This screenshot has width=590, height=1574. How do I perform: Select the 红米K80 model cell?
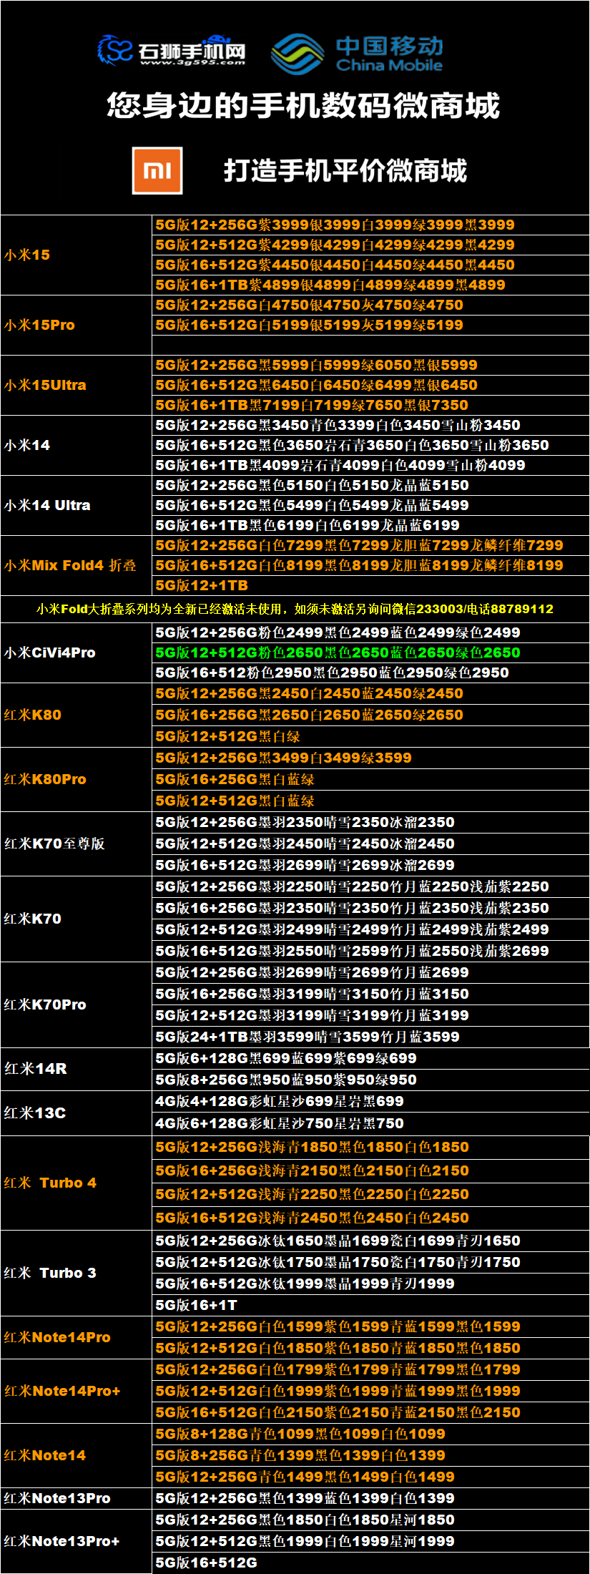point(77,715)
